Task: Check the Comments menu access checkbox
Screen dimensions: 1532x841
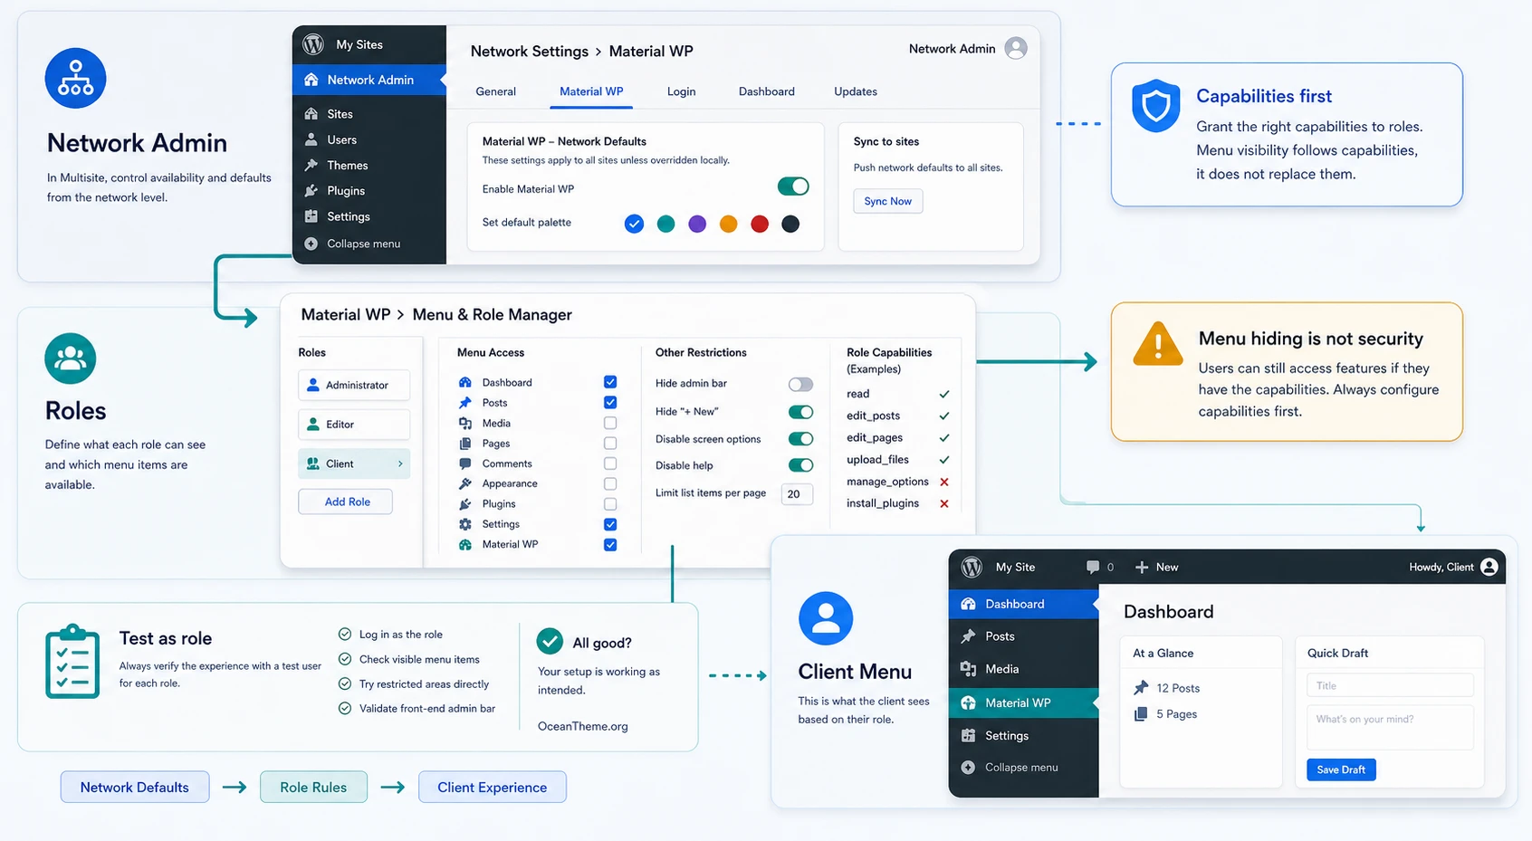Action: point(610,464)
